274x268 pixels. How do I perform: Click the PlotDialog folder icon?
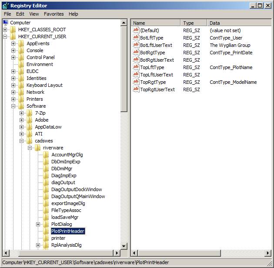tap(46, 224)
